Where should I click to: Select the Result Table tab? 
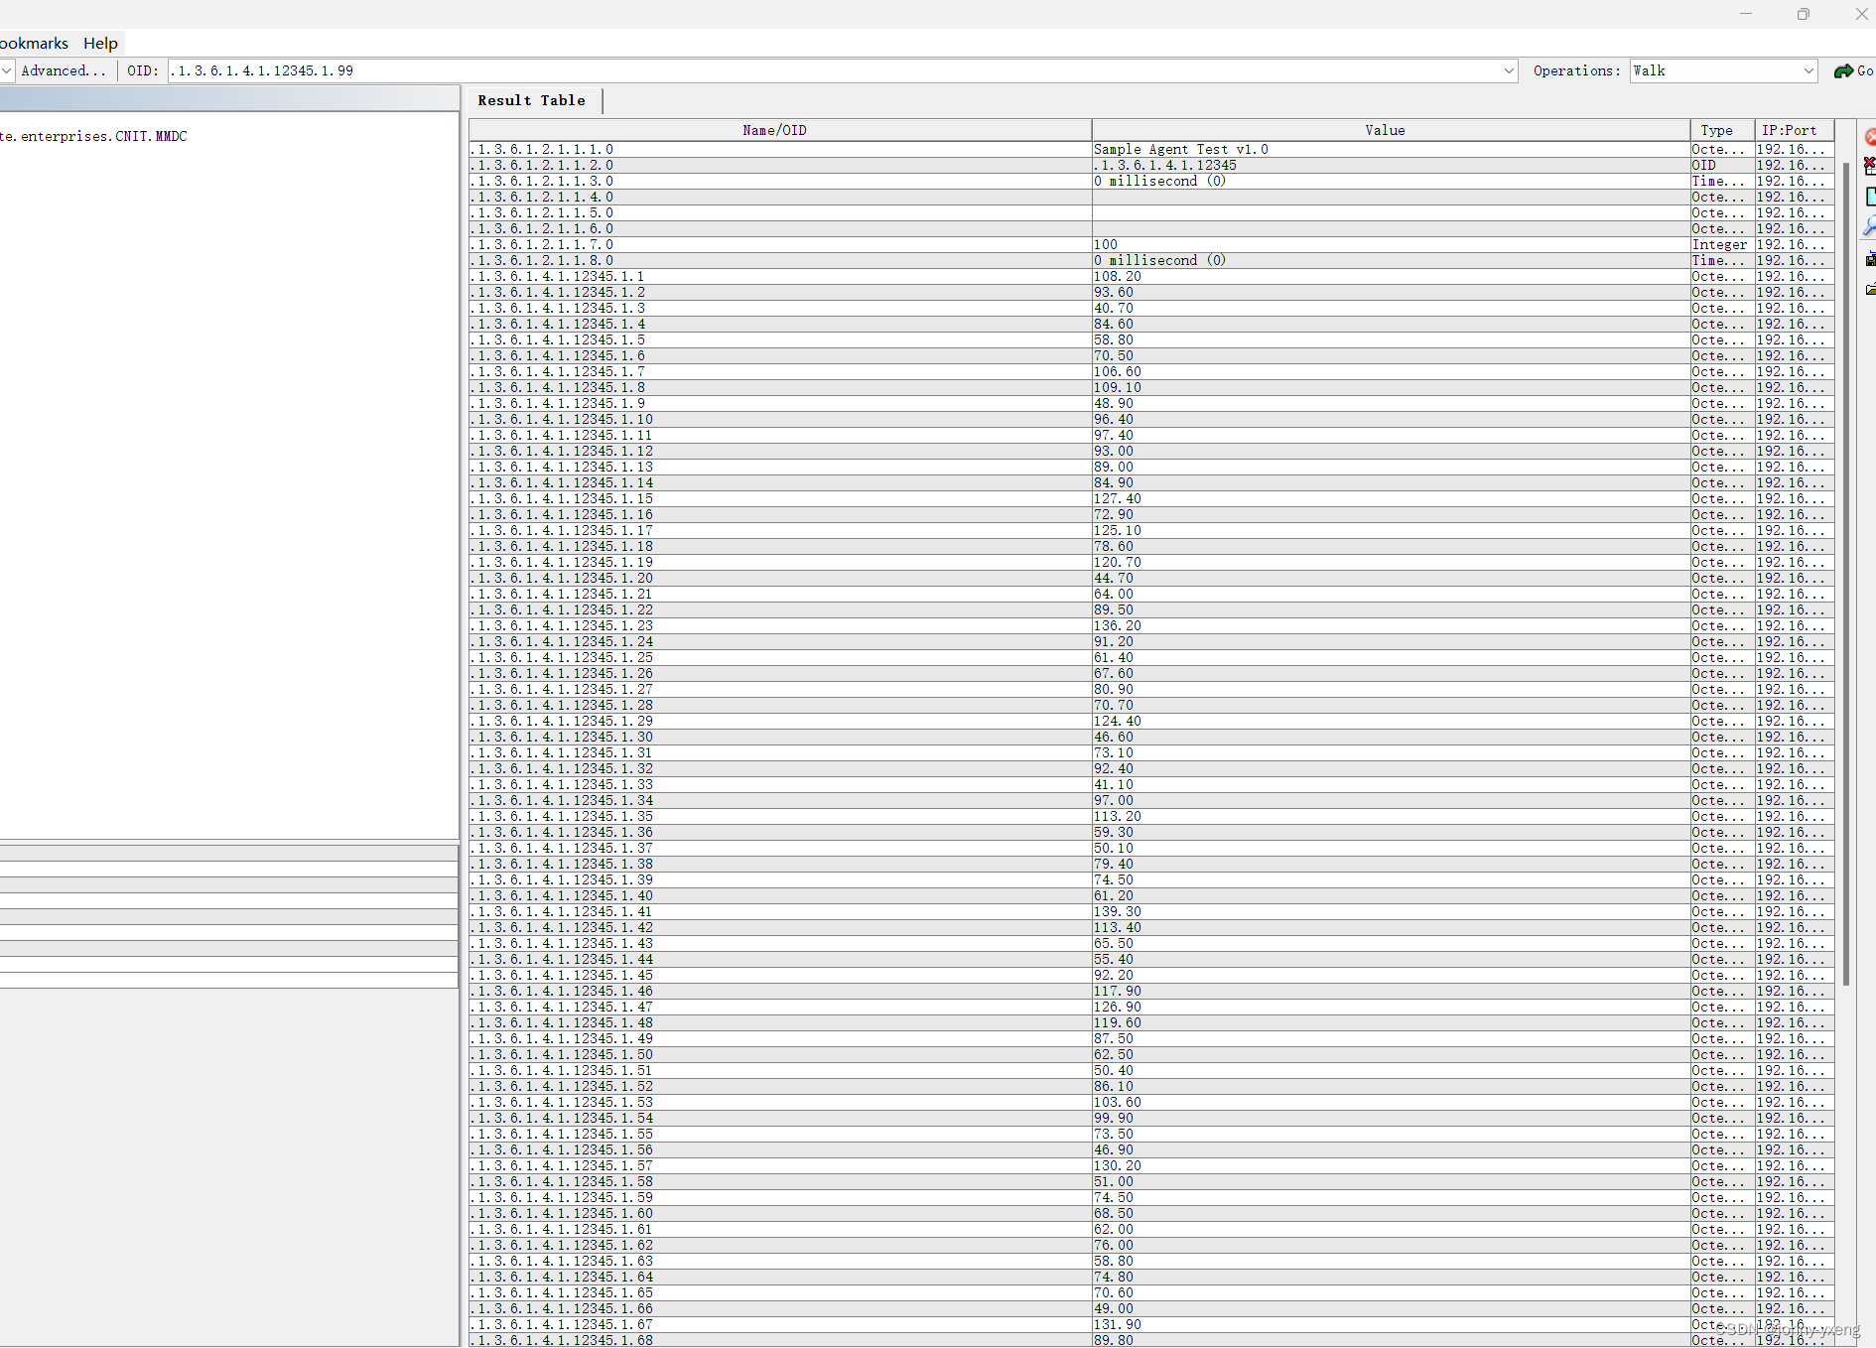click(532, 100)
